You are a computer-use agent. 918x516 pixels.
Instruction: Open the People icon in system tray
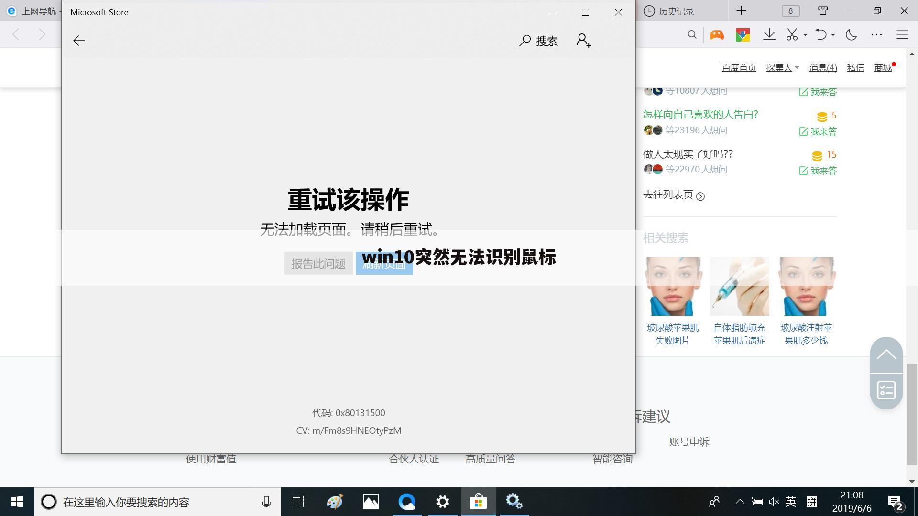coord(714,502)
